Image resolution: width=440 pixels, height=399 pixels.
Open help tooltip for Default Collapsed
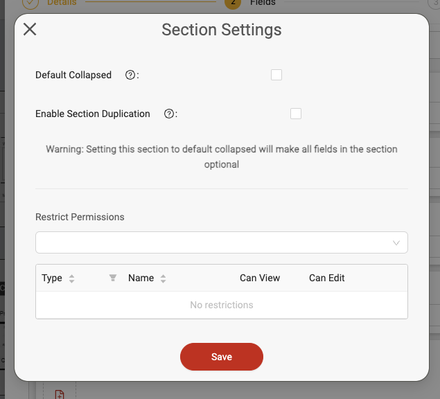130,75
